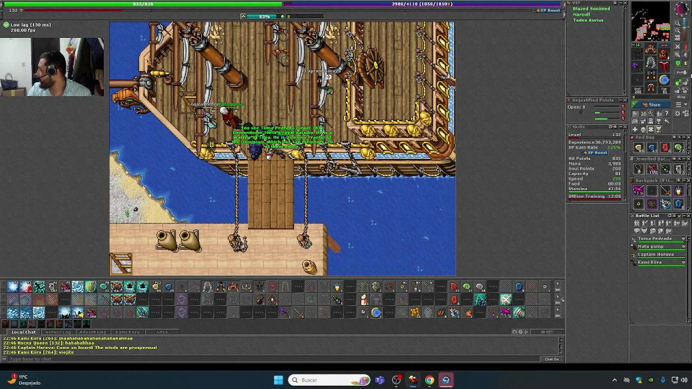Click the skull icon below the Store button
This screenshot has width=692, height=389.
tap(643, 129)
